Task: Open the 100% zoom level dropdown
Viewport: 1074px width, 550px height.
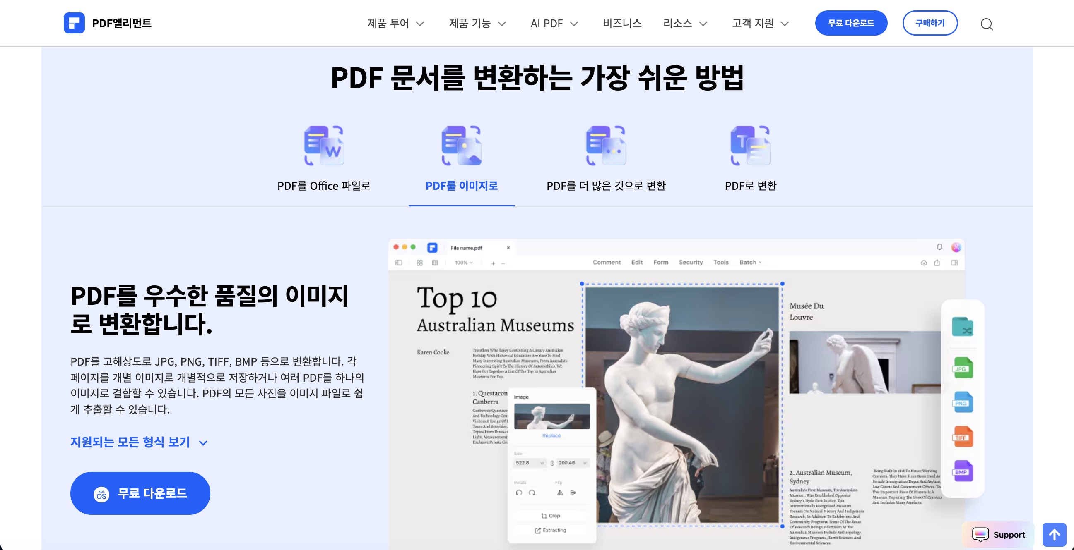Action: click(463, 263)
